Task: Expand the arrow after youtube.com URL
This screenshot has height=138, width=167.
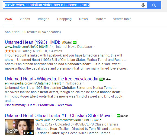Action: (101, 120)
